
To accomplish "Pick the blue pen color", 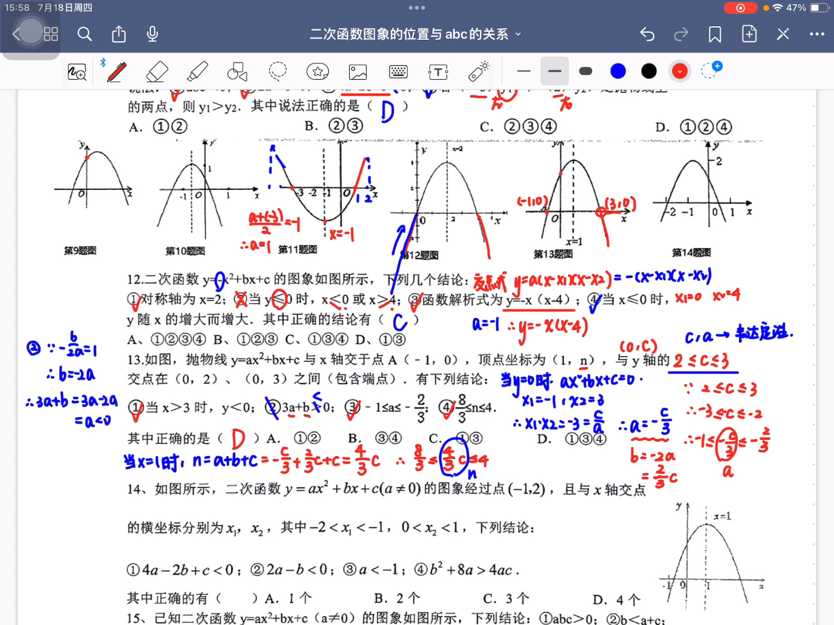I will (x=618, y=71).
